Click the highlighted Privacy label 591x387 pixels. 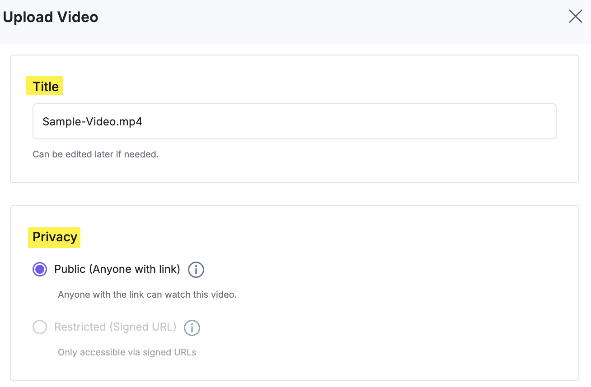click(x=54, y=237)
